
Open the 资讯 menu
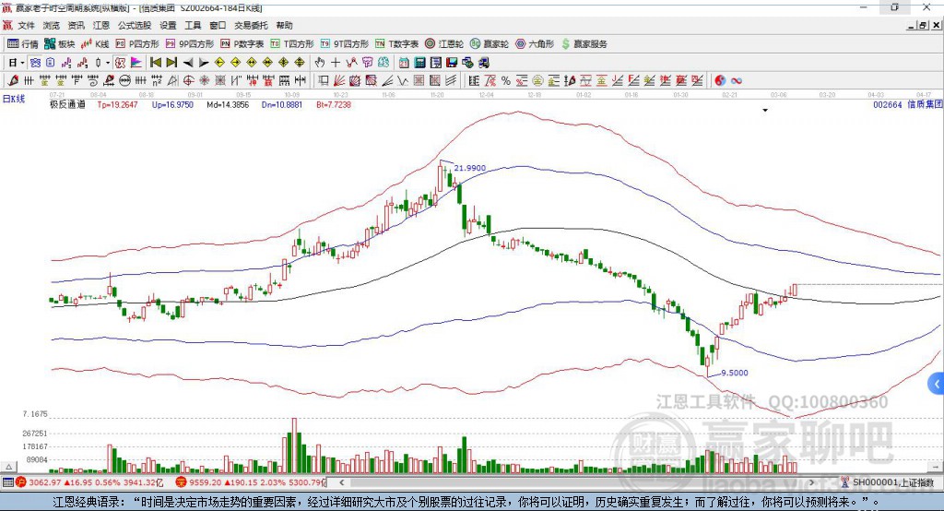[76, 25]
